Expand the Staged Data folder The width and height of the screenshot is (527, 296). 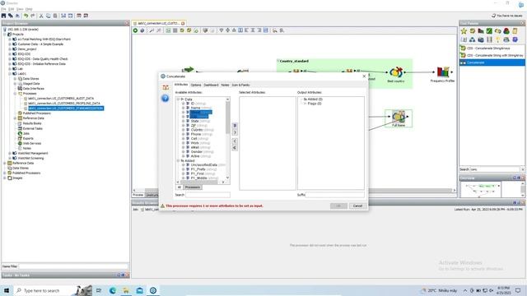coord(15,84)
